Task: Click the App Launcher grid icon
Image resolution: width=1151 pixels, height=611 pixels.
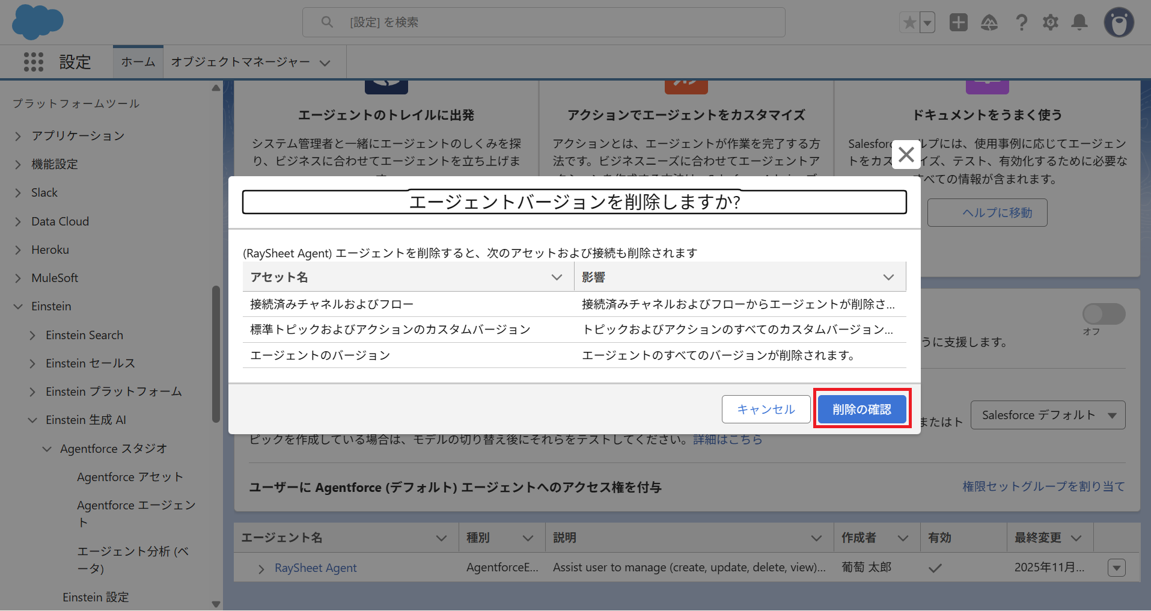Action: [x=34, y=62]
